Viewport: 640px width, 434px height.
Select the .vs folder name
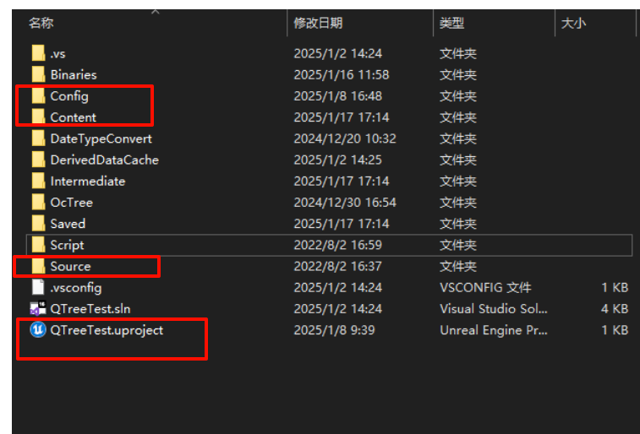(x=57, y=53)
